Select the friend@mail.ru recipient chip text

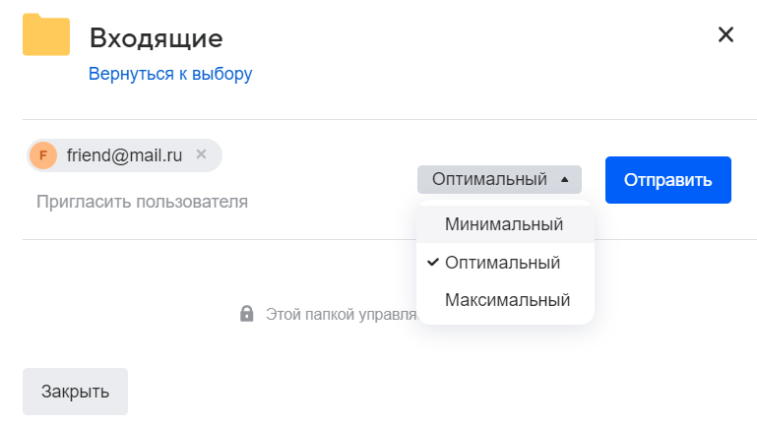point(124,155)
